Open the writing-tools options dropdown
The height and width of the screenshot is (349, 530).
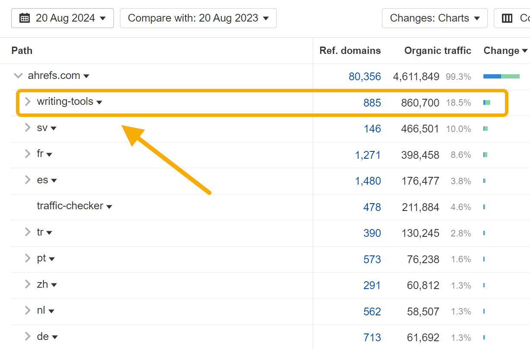point(100,102)
